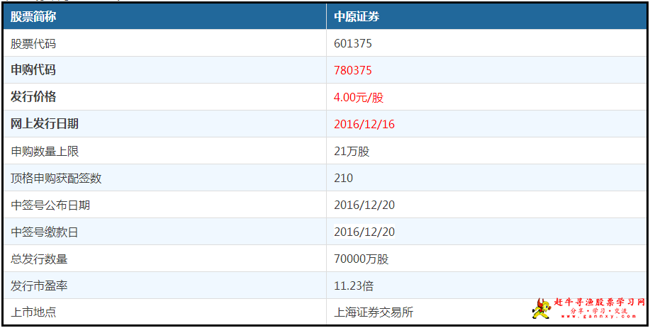Click the 网上发行日期 label
This screenshot has width=650, height=328.
click(45, 124)
